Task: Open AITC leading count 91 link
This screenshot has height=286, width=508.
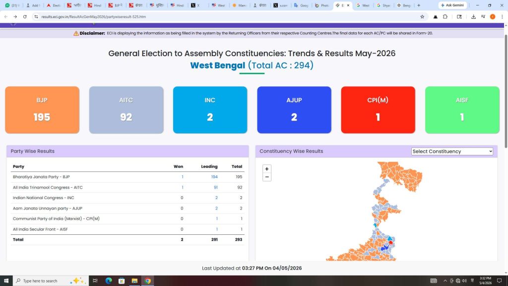Action: click(x=216, y=187)
